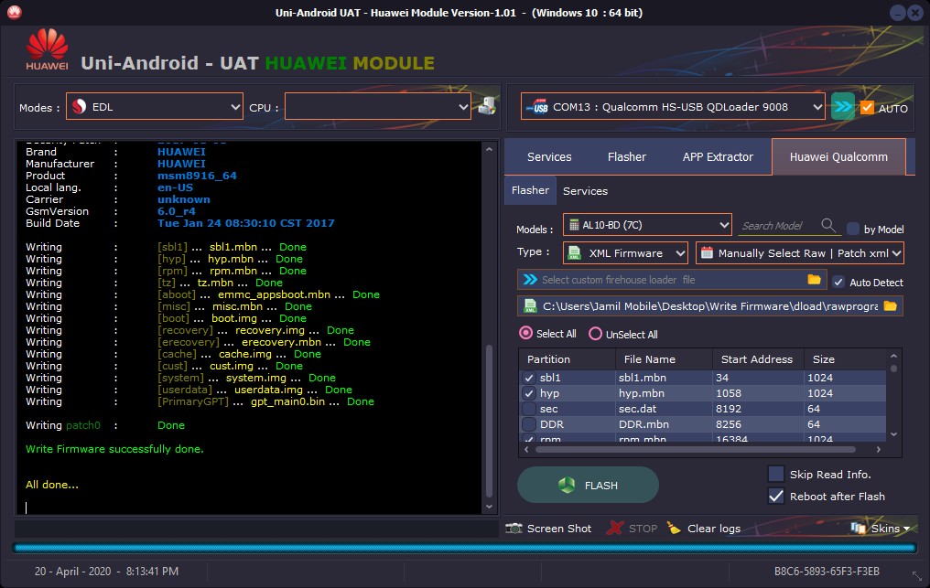Image resolution: width=930 pixels, height=588 pixels.
Task: Toggle the Auto Detect checkbox
Action: click(838, 283)
